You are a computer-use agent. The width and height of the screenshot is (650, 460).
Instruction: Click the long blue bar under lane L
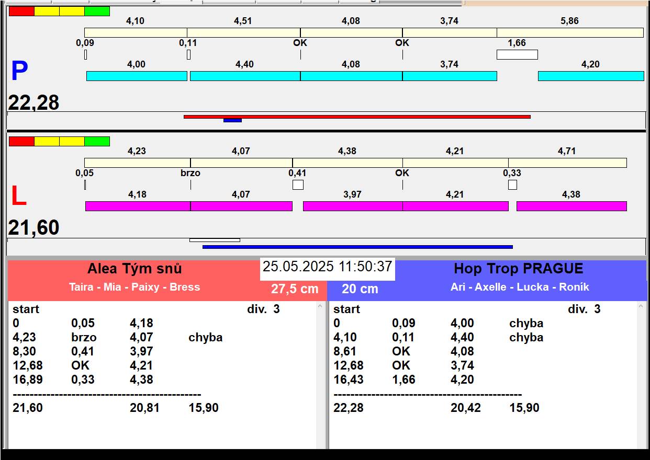357,247
